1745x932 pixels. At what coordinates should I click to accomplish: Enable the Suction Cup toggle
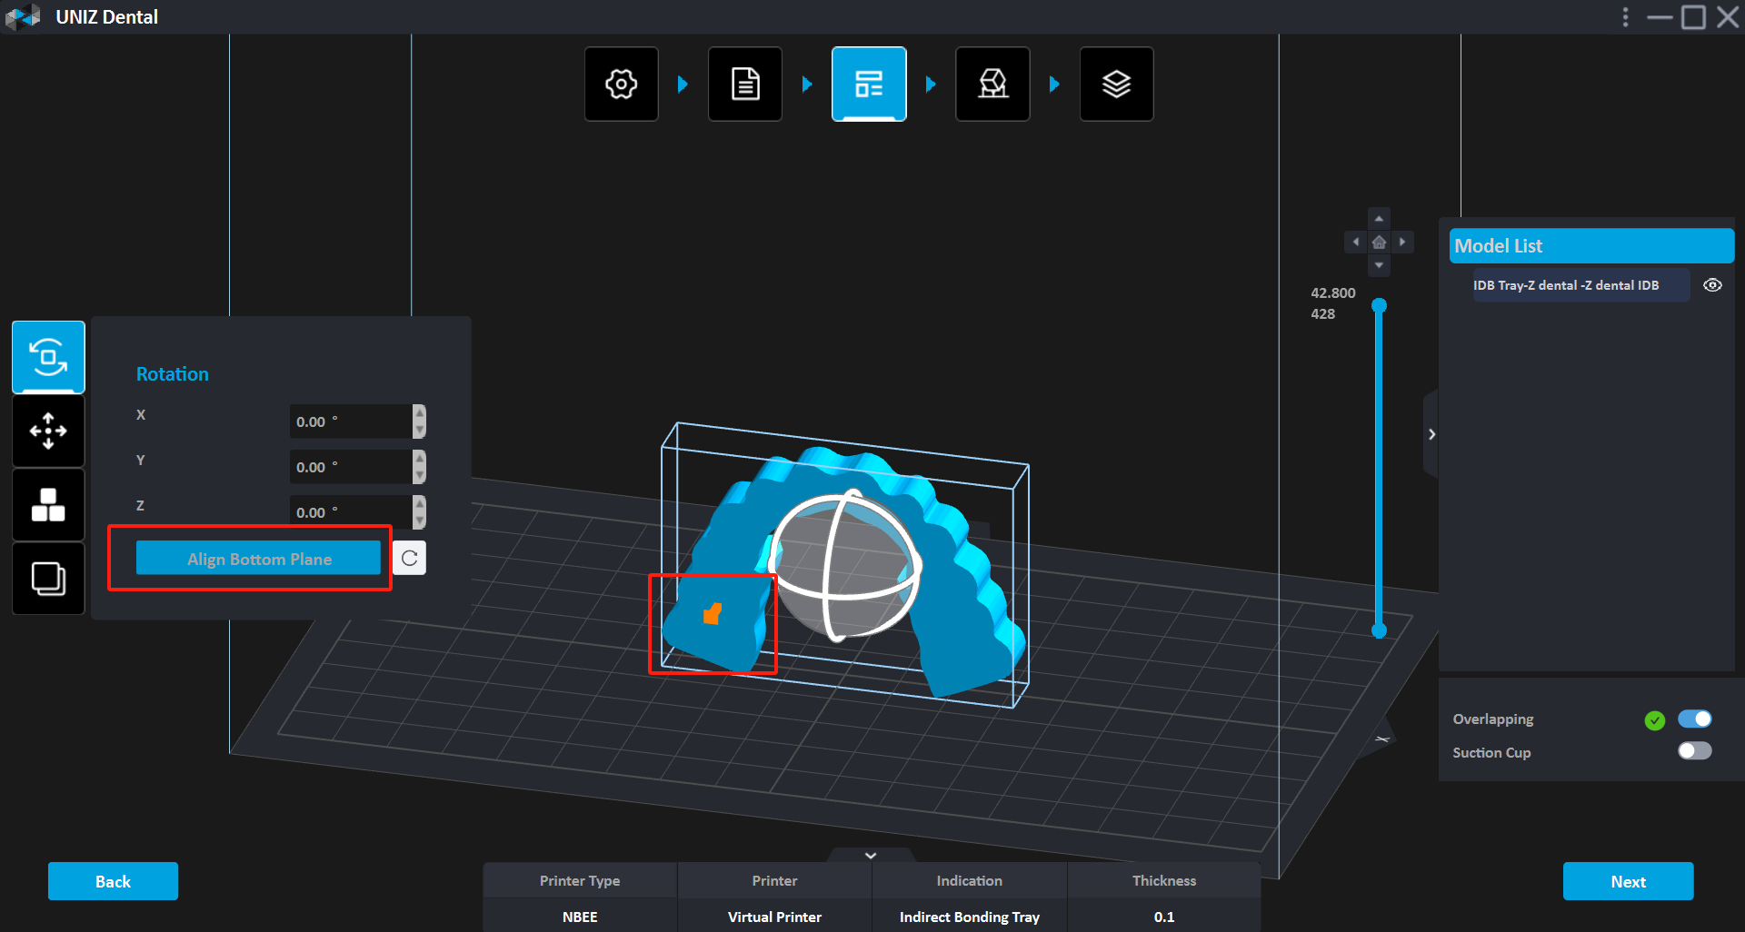(1694, 751)
